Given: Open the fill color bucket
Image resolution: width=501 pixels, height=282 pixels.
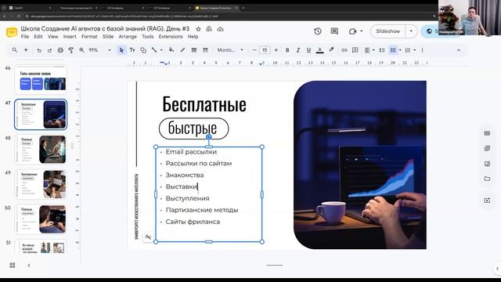Looking at the screenshot, I should click(171, 50).
